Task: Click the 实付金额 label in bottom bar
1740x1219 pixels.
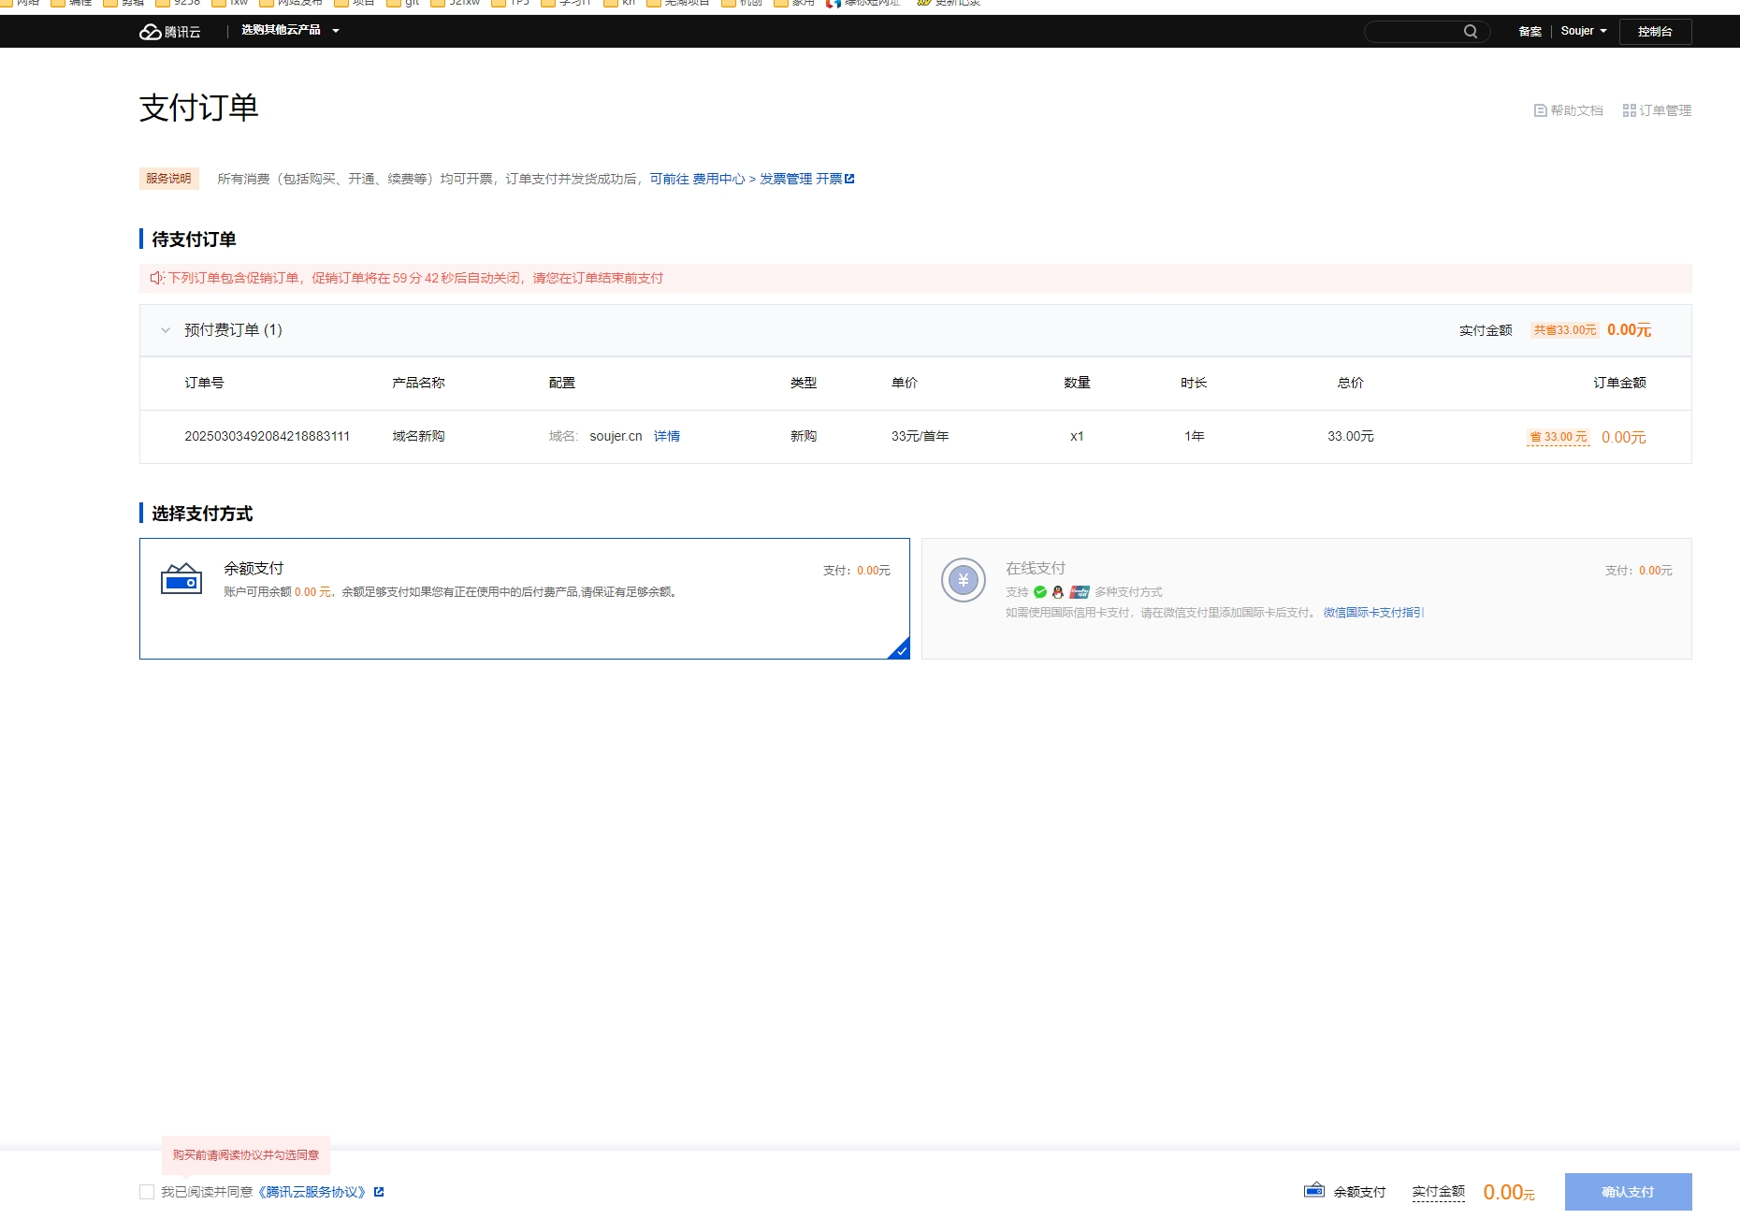Action: tap(1439, 1192)
